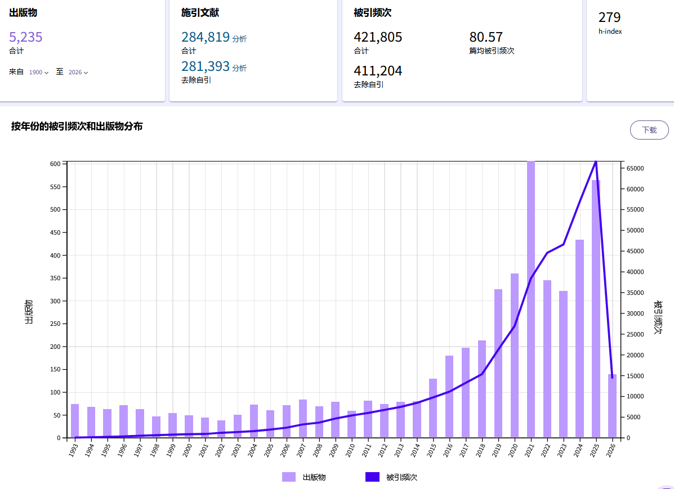Image resolution: width=674 pixels, height=489 pixels.
Task: Click 分析 beside the 284,819 count
Action: tap(239, 39)
